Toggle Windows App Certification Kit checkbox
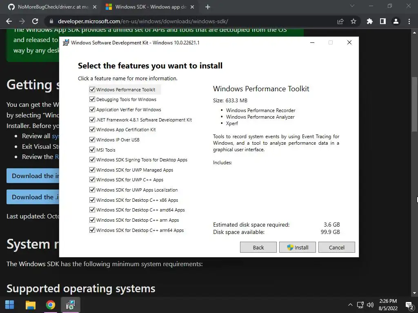The image size is (418, 313). [92, 129]
